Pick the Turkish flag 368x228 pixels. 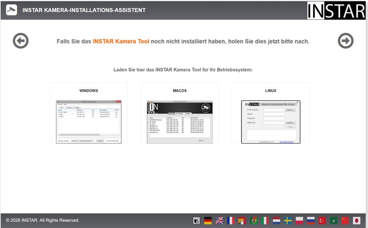point(322,221)
